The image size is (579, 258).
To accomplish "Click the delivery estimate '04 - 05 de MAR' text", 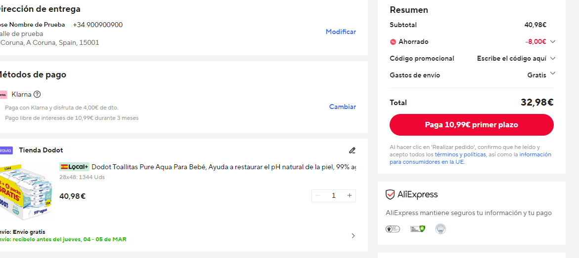I will (x=104, y=240).
